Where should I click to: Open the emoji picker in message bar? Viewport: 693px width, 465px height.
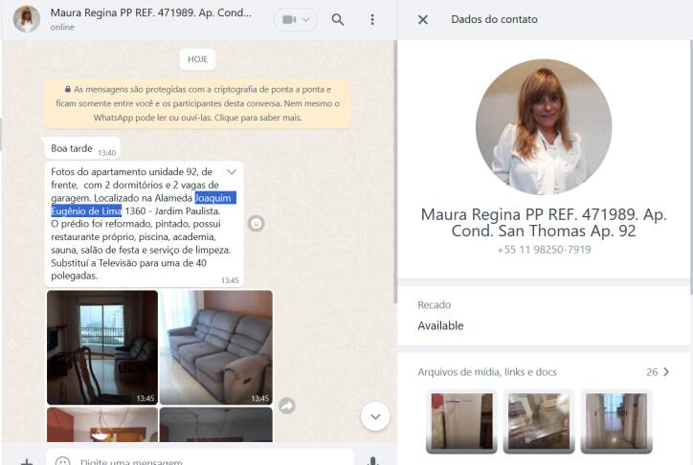(x=62, y=461)
